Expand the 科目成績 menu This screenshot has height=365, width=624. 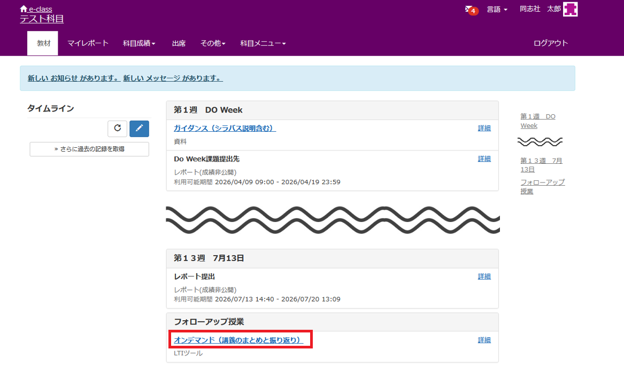pyautogui.click(x=139, y=43)
